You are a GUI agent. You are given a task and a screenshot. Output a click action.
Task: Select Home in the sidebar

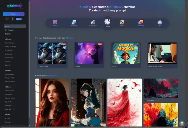pyautogui.click(x=15, y=26)
